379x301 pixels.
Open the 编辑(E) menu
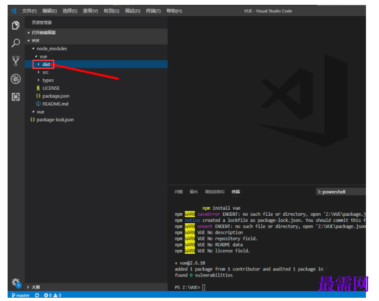point(49,11)
